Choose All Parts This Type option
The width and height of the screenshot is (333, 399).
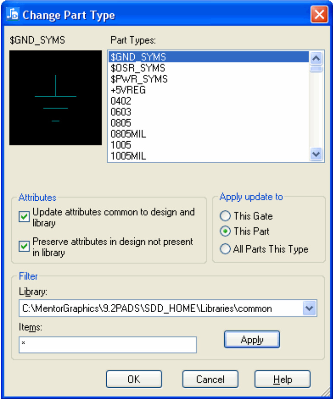tap(225, 249)
